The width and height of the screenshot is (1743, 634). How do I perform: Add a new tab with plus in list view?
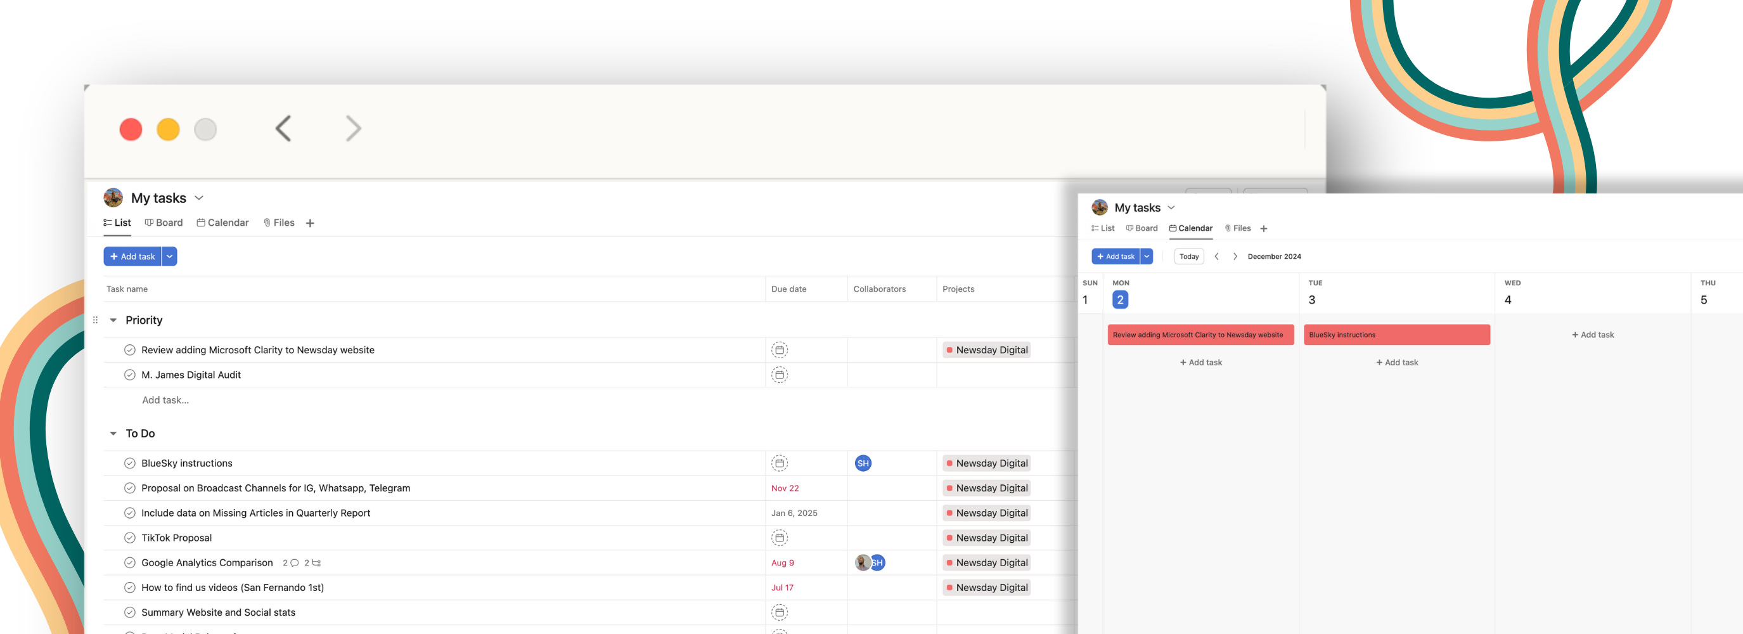point(310,223)
